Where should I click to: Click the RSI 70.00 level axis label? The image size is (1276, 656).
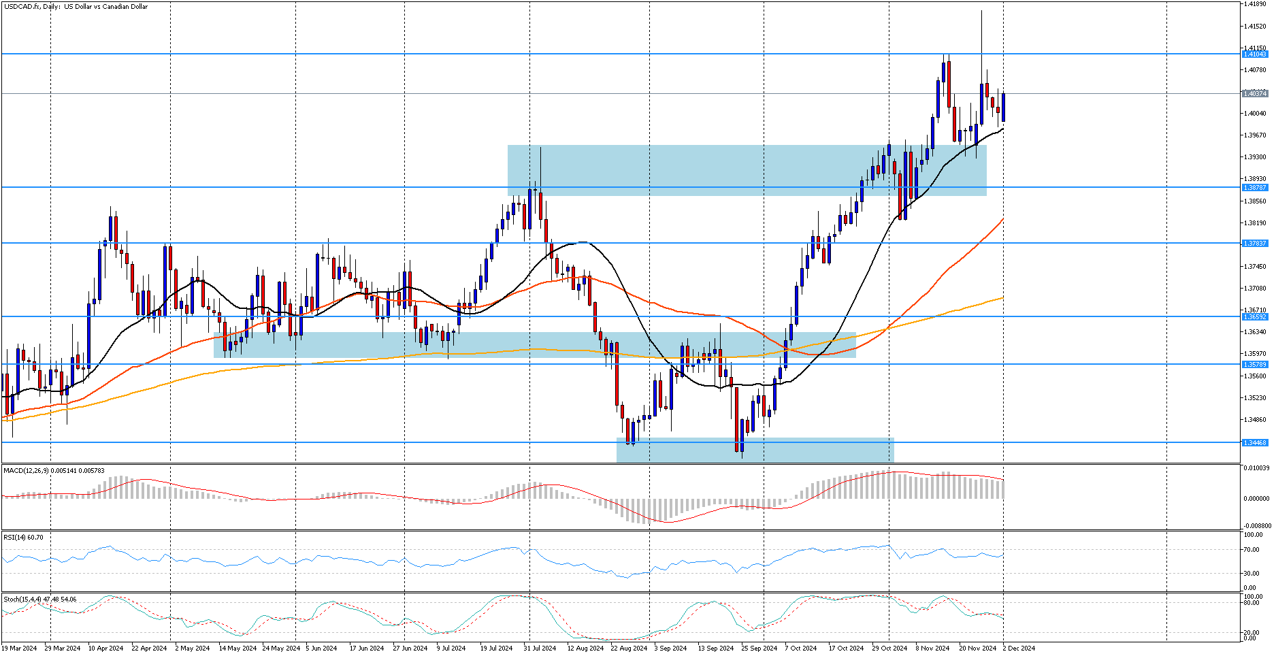pos(1252,550)
